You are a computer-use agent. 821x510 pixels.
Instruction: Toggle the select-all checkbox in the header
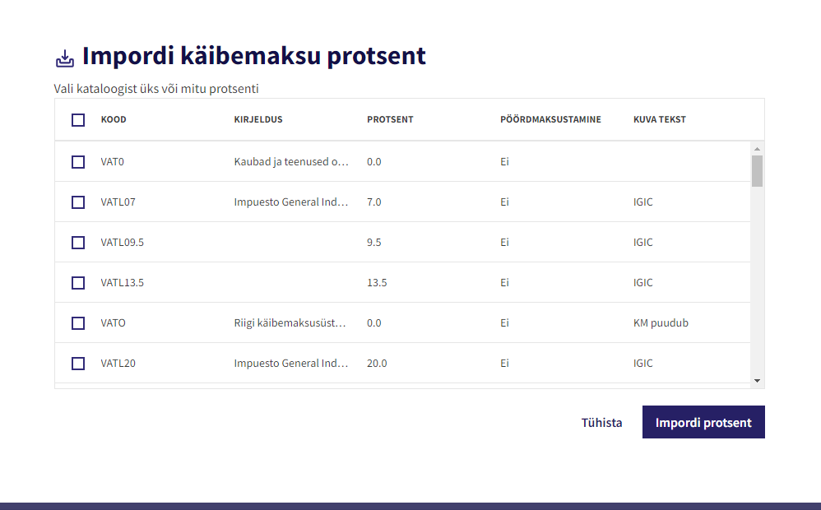[78, 120]
